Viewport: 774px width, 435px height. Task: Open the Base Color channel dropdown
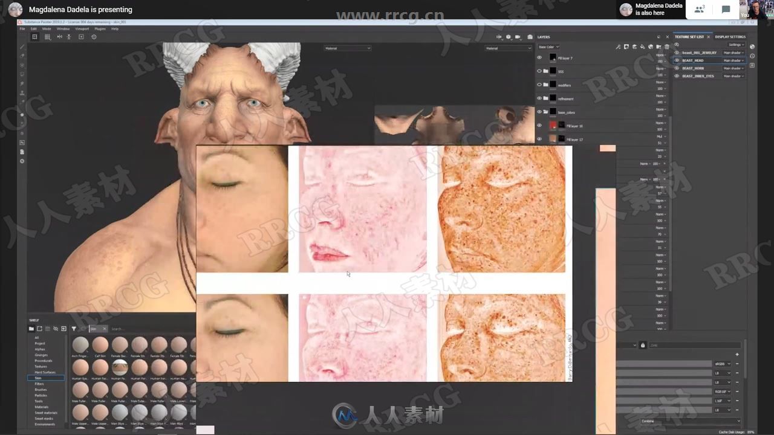[x=548, y=47]
